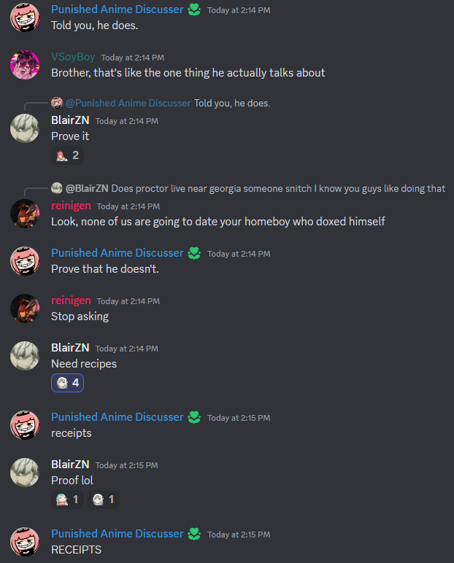The height and width of the screenshot is (563, 454).
Task: Jump to the replied message about proctor living near georgia
Action: 278,188
